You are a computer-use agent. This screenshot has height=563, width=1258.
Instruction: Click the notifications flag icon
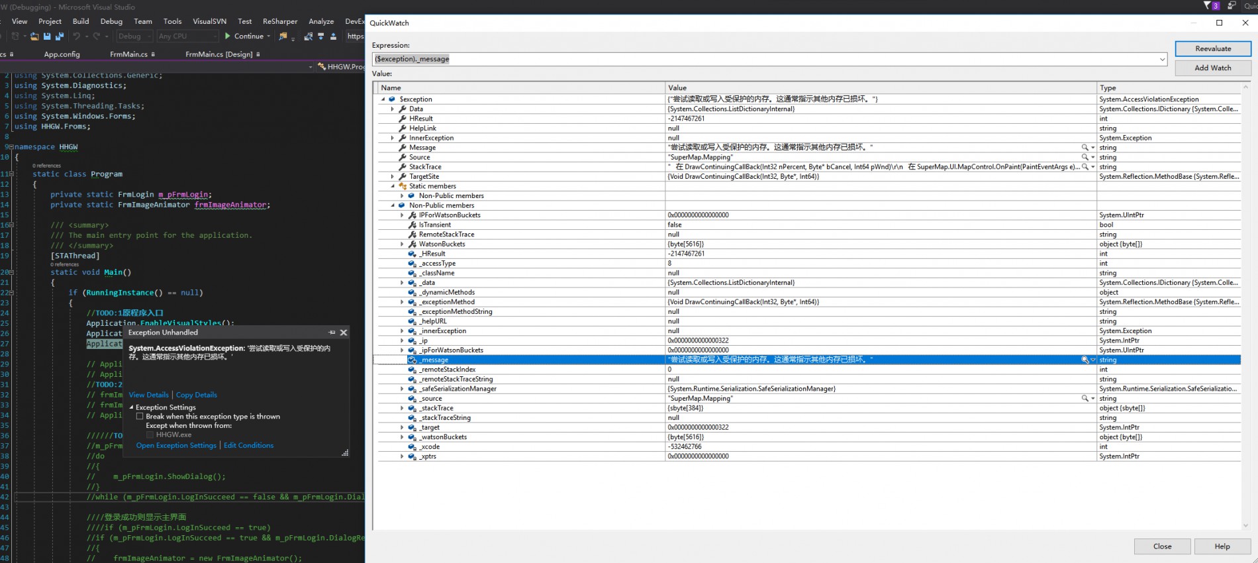1206,5
